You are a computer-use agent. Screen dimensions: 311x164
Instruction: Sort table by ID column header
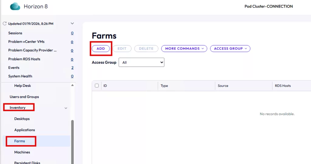pyautogui.click(x=105, y=86)
